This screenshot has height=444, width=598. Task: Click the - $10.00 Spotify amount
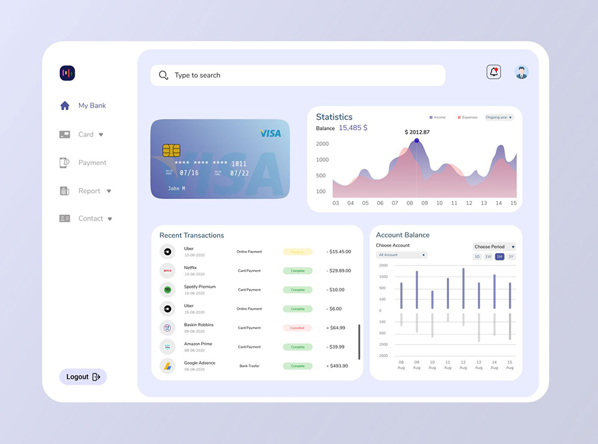point(335,290)
